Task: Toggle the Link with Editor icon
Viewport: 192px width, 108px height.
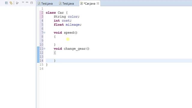Action: 11,3
